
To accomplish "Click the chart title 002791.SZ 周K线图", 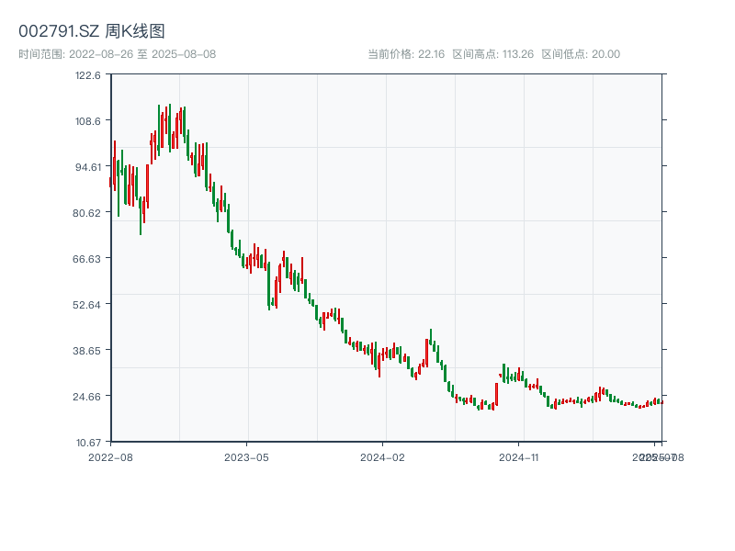I will point(90,28).
